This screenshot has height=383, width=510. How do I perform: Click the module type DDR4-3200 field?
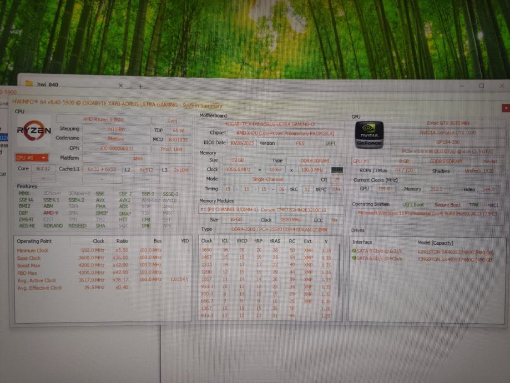(279, 229)
